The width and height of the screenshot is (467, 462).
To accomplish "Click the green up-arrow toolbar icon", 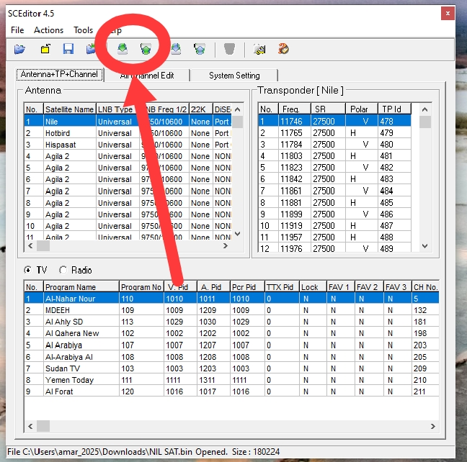I will tap(146, 49).
